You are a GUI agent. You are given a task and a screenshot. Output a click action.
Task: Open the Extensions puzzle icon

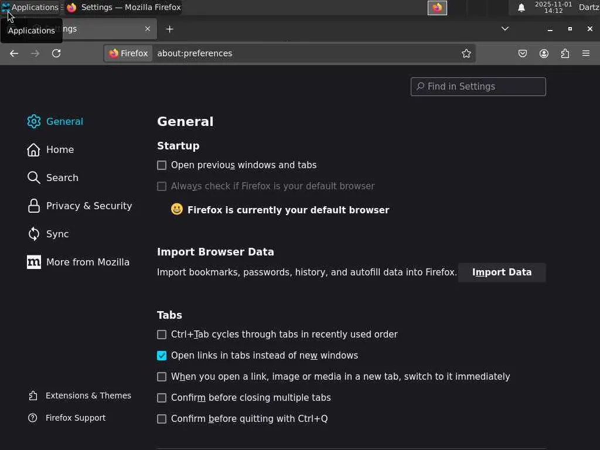coord(565,53)
